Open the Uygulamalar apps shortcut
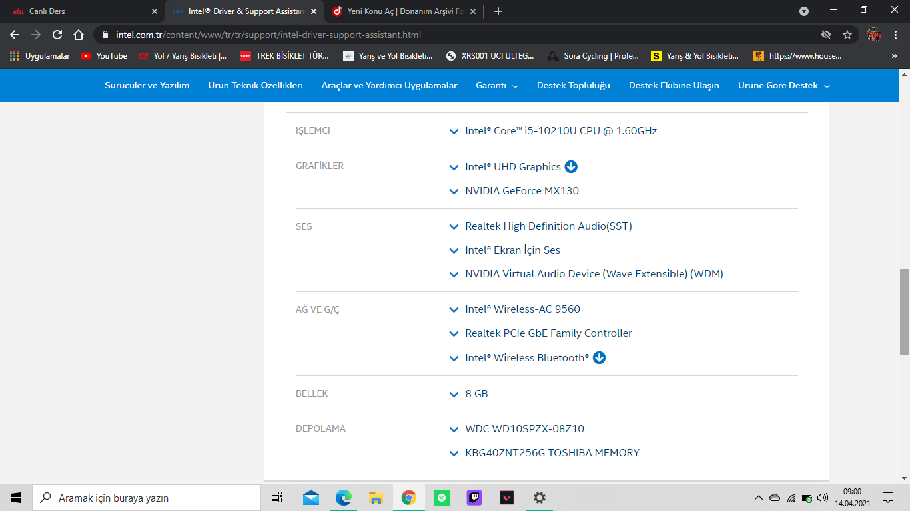The width and height of the screenshot is (910, 511). tap(41, 56)
